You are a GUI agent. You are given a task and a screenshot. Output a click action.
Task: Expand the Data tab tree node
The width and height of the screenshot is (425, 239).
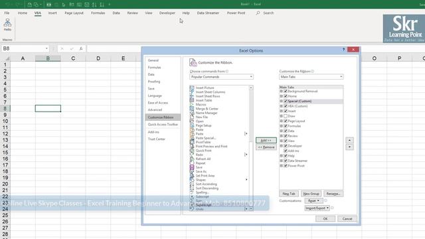(282, 131)
